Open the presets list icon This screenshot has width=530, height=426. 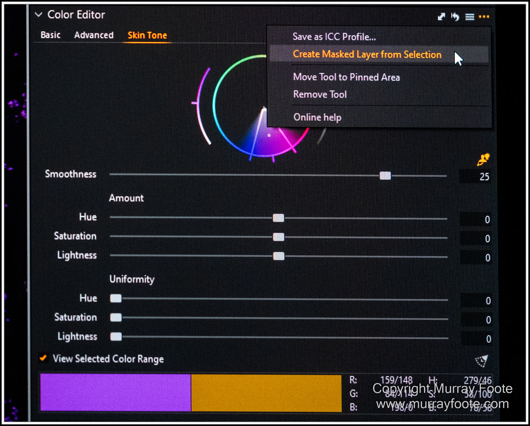[470, 17]
